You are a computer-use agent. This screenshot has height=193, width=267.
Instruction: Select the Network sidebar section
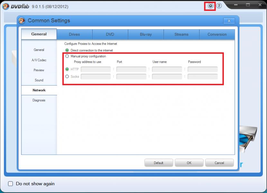tap(39, 90)
